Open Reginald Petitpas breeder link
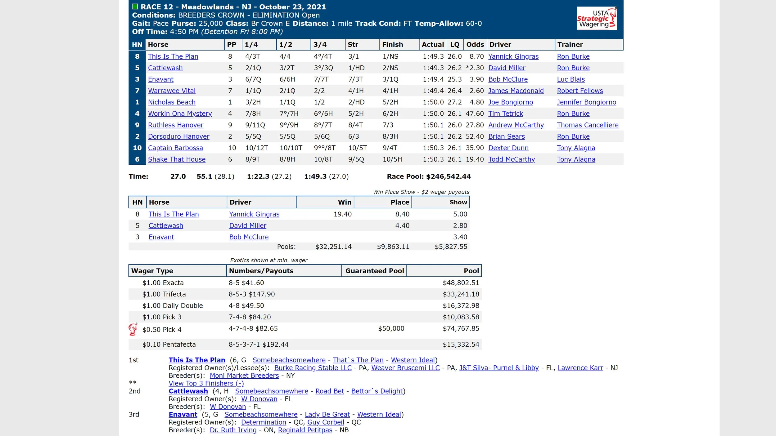 click(305, 430)
